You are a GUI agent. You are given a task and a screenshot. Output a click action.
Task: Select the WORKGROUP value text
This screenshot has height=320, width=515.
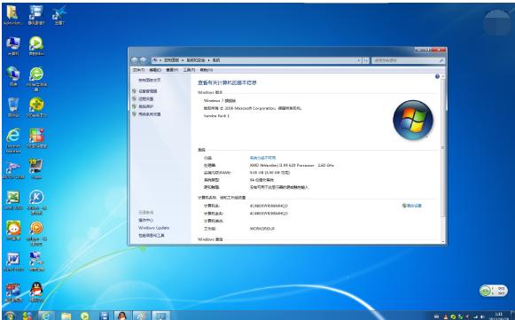[x=262, y=229]
